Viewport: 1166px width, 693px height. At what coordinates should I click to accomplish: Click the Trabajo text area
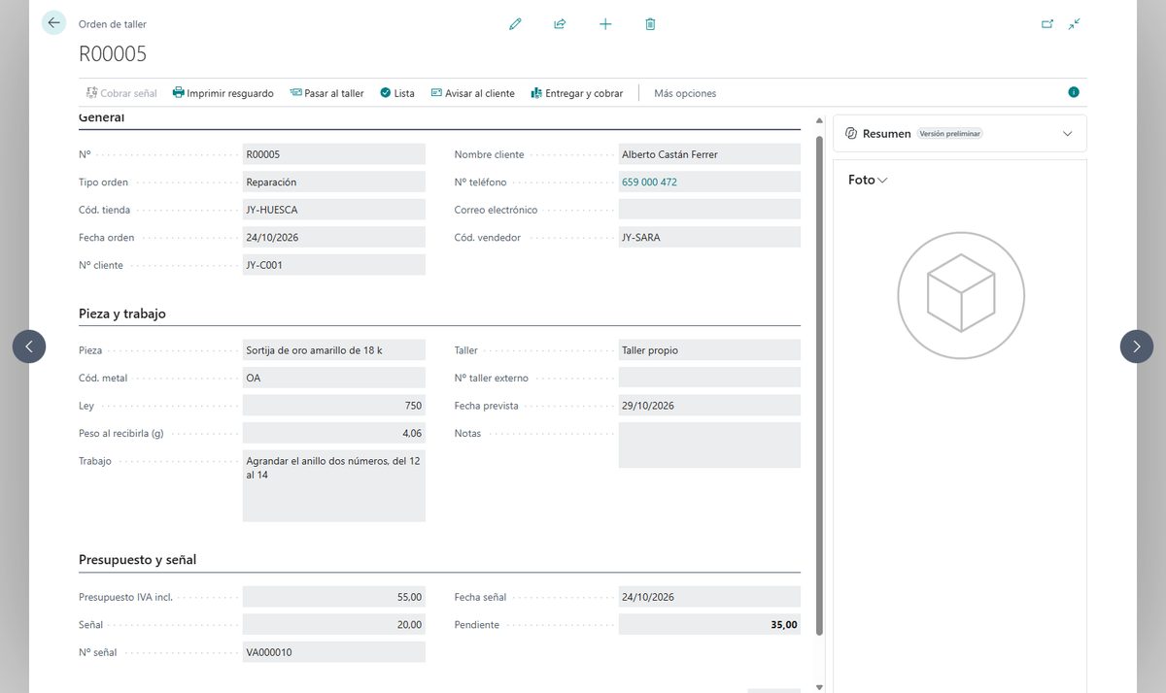pyautogui.click(x=334, y=486)
